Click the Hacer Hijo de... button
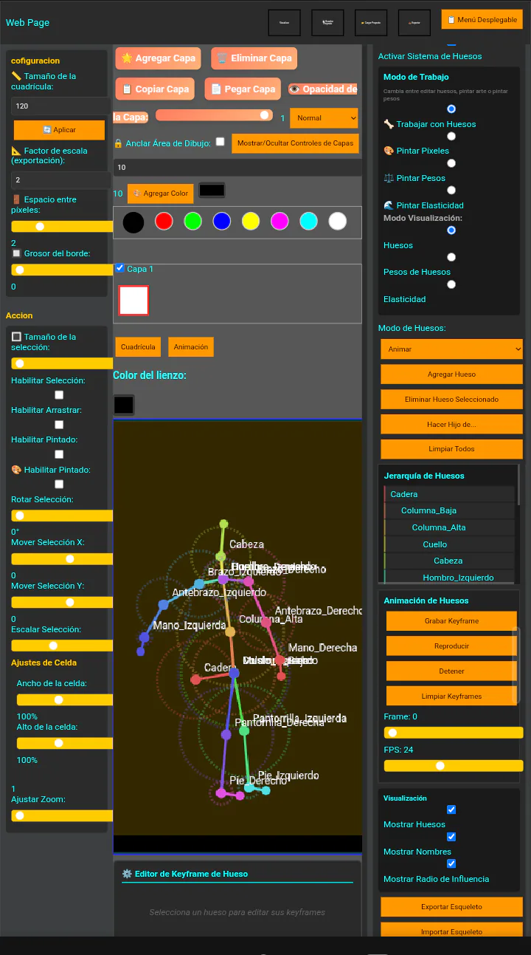Viewport: 531px width, 955px height. (x=451, y=425)
